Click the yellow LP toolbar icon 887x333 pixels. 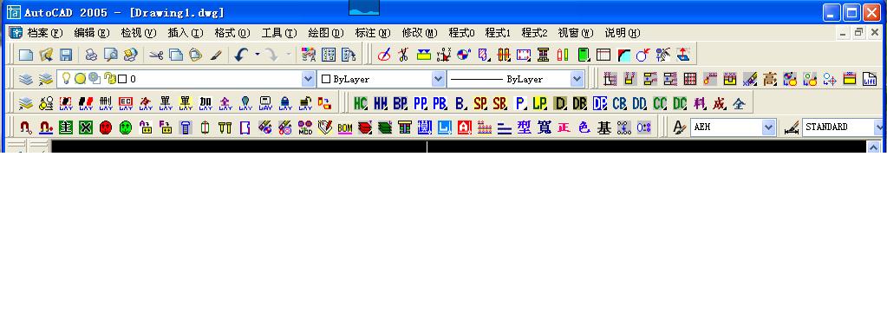tap(539, 103)
